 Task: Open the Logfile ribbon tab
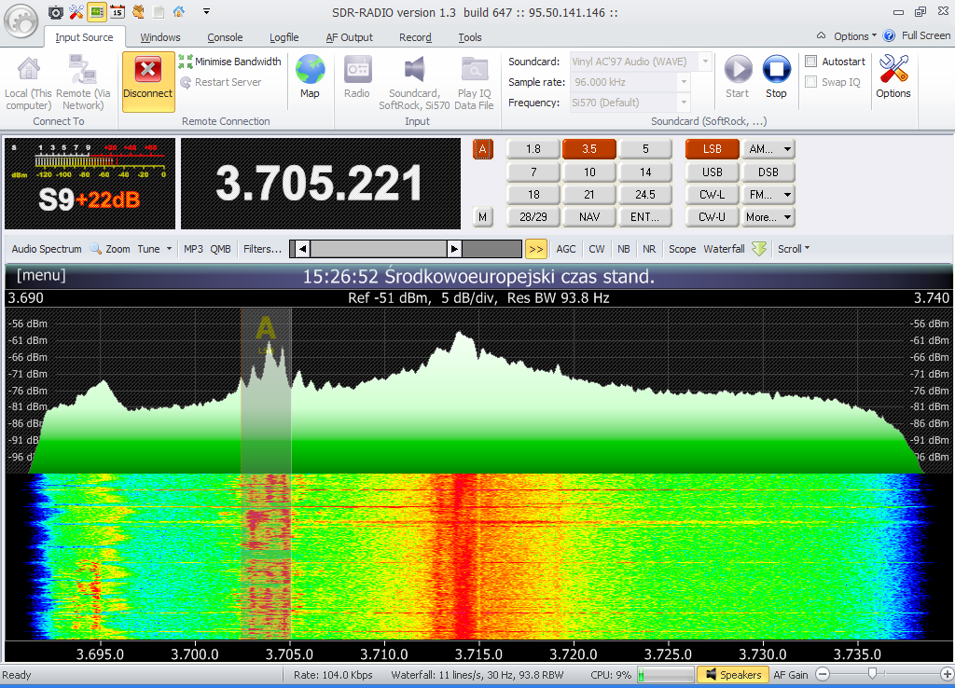click(x=284, y=37)
